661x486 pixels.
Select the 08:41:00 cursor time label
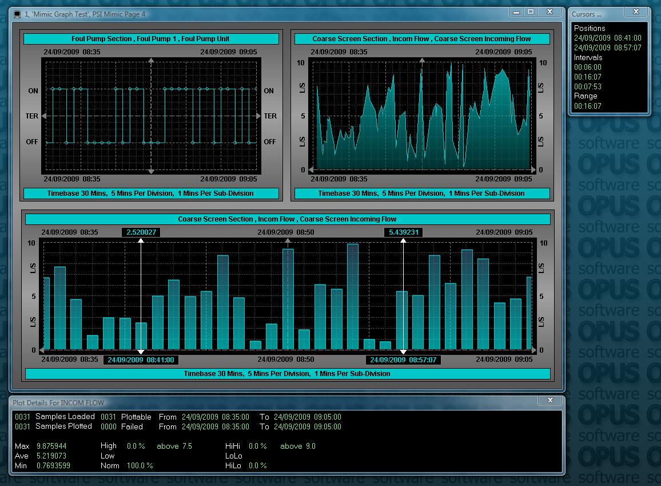[x=141, y=360]
